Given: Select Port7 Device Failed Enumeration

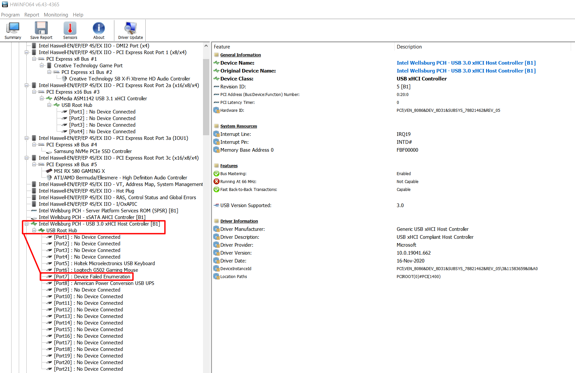Looking at the screenshot, I should tap(92, 276).
